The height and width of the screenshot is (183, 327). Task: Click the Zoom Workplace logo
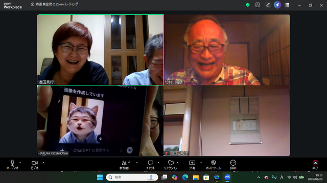pos(12,6)
